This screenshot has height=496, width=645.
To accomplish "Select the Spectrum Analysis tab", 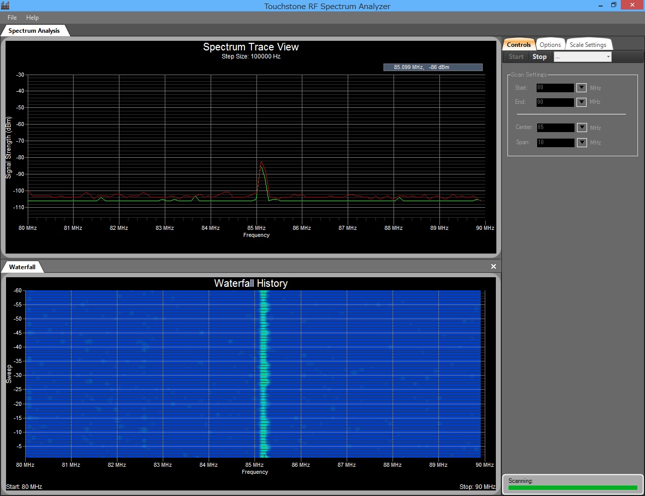I will [x=34, y=31].
